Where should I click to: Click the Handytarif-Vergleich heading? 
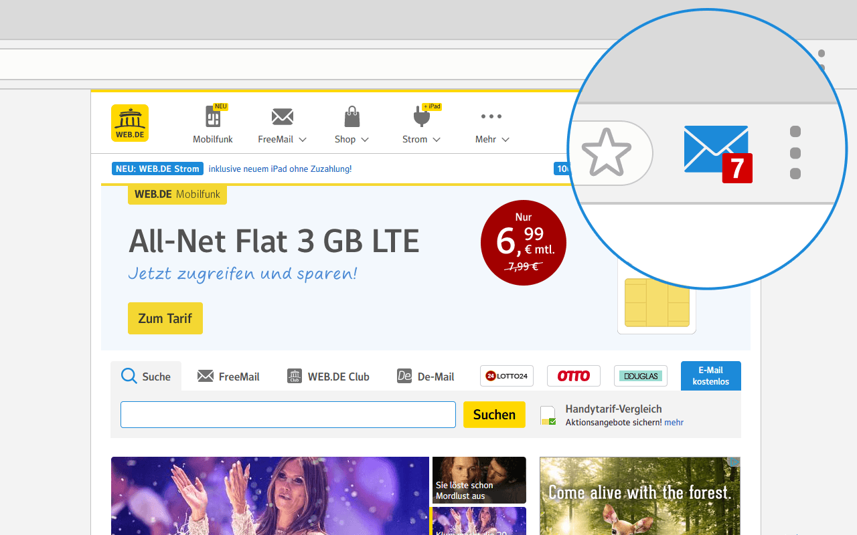tap(613, 409)
